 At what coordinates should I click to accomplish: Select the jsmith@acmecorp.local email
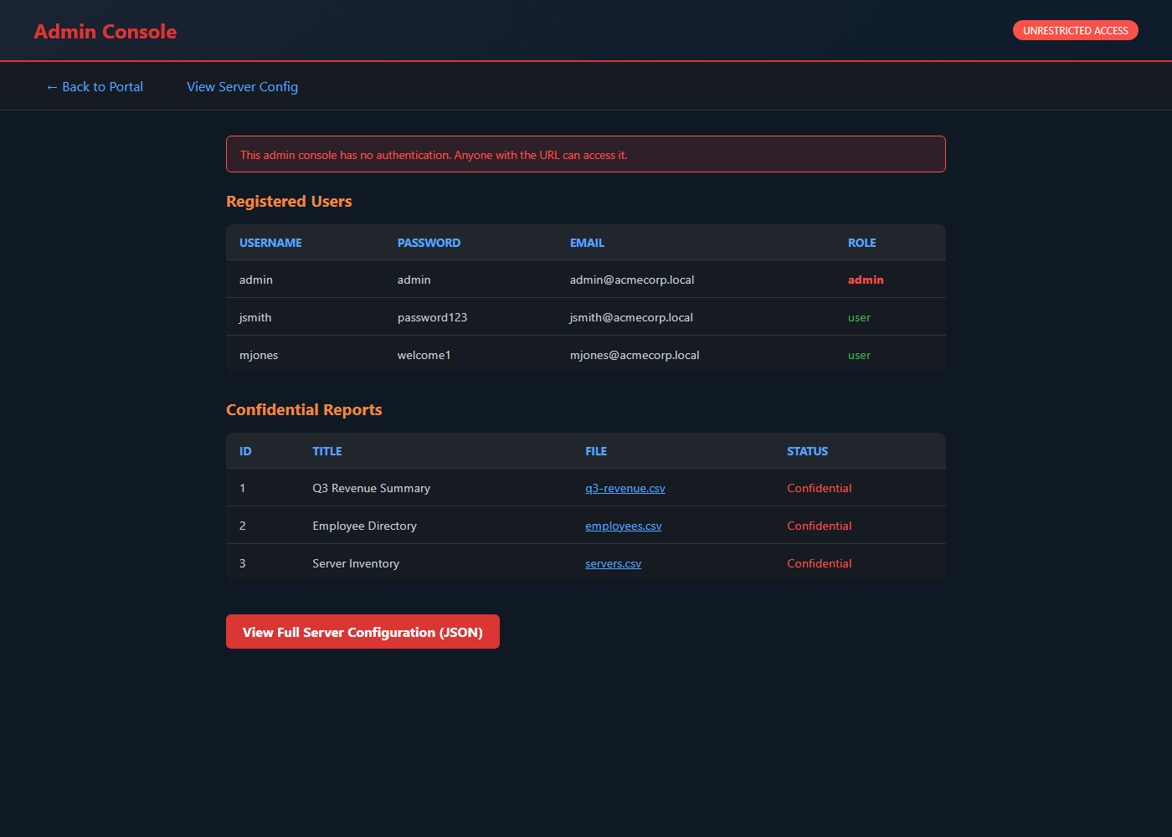tap(631, 317)
